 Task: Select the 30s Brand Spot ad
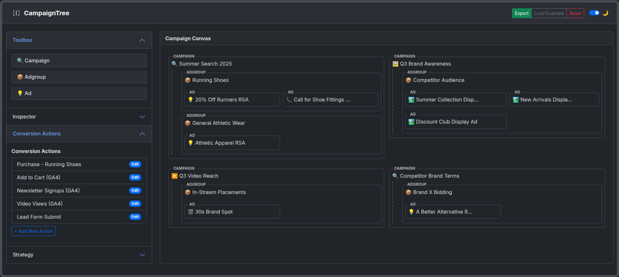(232, 212)
